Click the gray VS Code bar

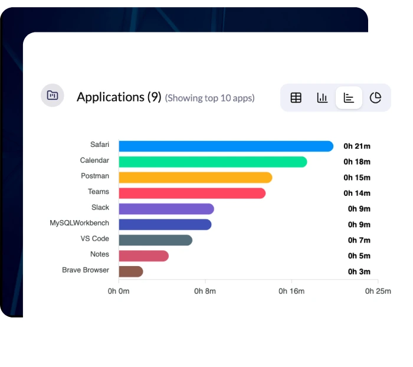tap(156, 240)
